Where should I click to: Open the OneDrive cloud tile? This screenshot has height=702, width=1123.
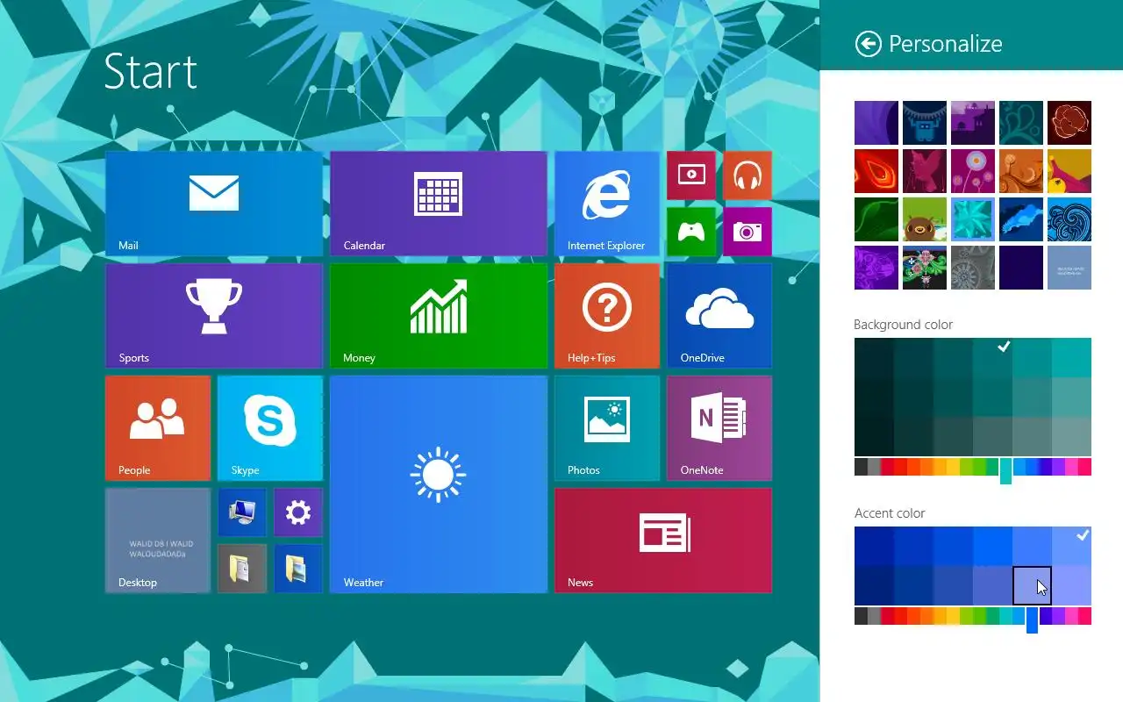pos(719,316)
